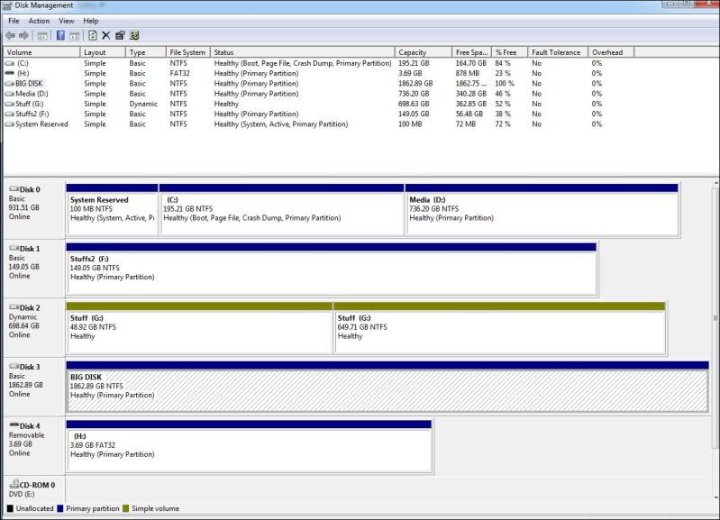Toggle the console tree toolbar icon
This screenshot has width=720, height=520.
pos(42,35)
